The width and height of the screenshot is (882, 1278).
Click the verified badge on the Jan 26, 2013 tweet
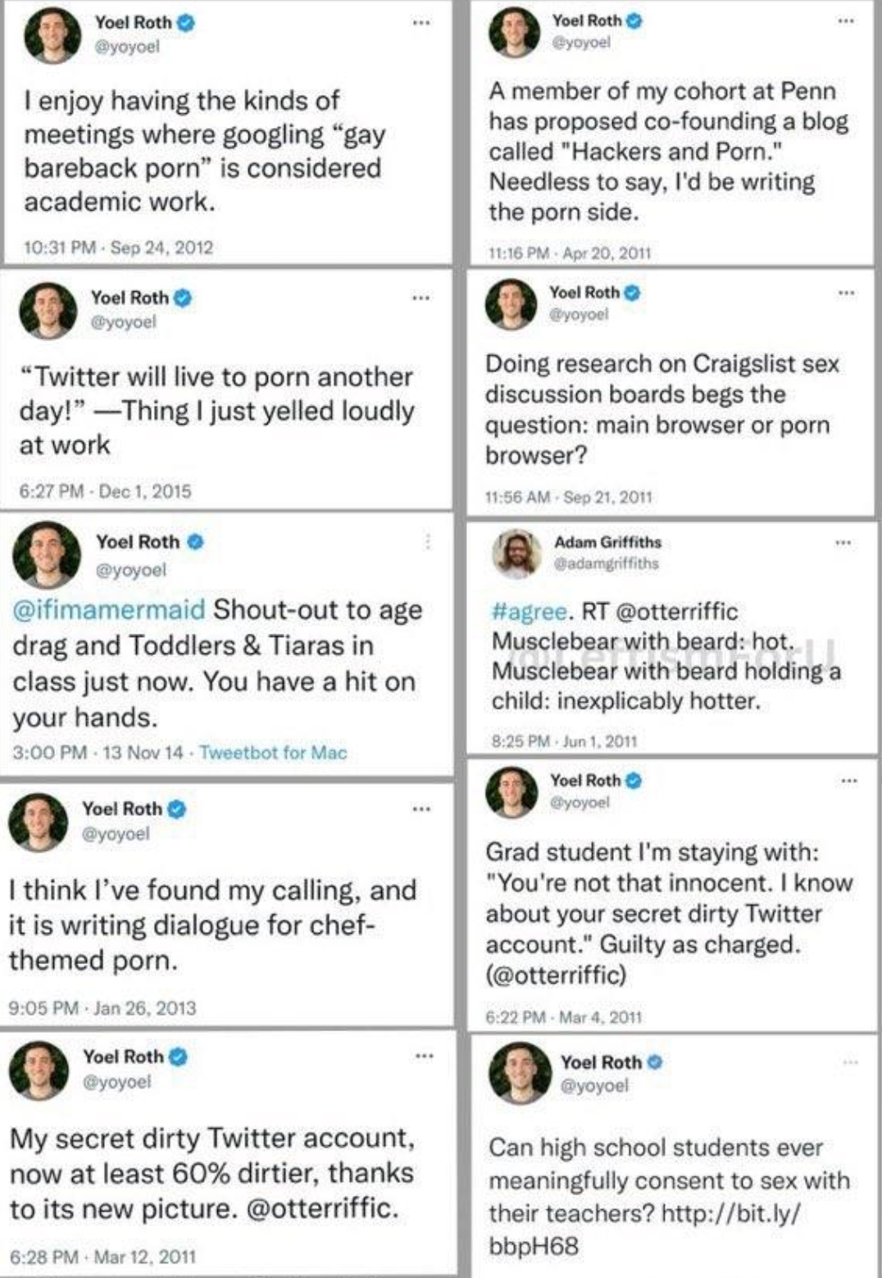176,809
